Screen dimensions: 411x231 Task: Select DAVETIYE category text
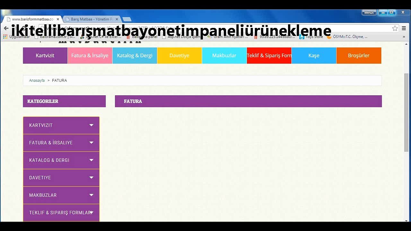point(40,177)
